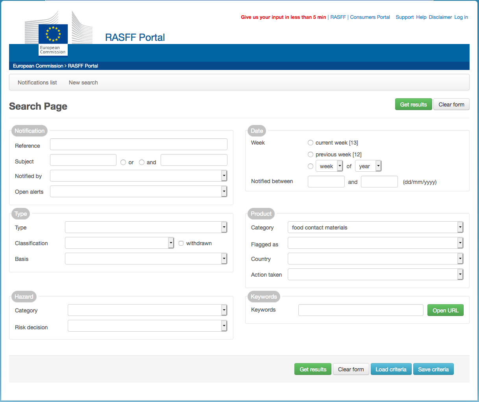Click RASFF Portal breadcrumb link
Screen dimensions: 479x402
click(x=83, y=66)
